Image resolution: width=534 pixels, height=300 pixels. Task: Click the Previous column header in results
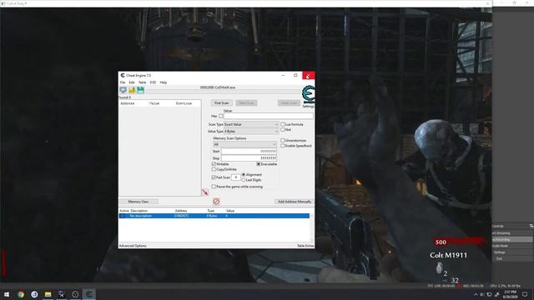click(184, 103)
